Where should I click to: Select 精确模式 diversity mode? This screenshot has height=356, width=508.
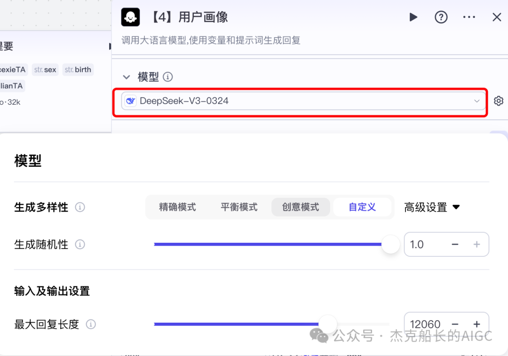pos(177,207)
